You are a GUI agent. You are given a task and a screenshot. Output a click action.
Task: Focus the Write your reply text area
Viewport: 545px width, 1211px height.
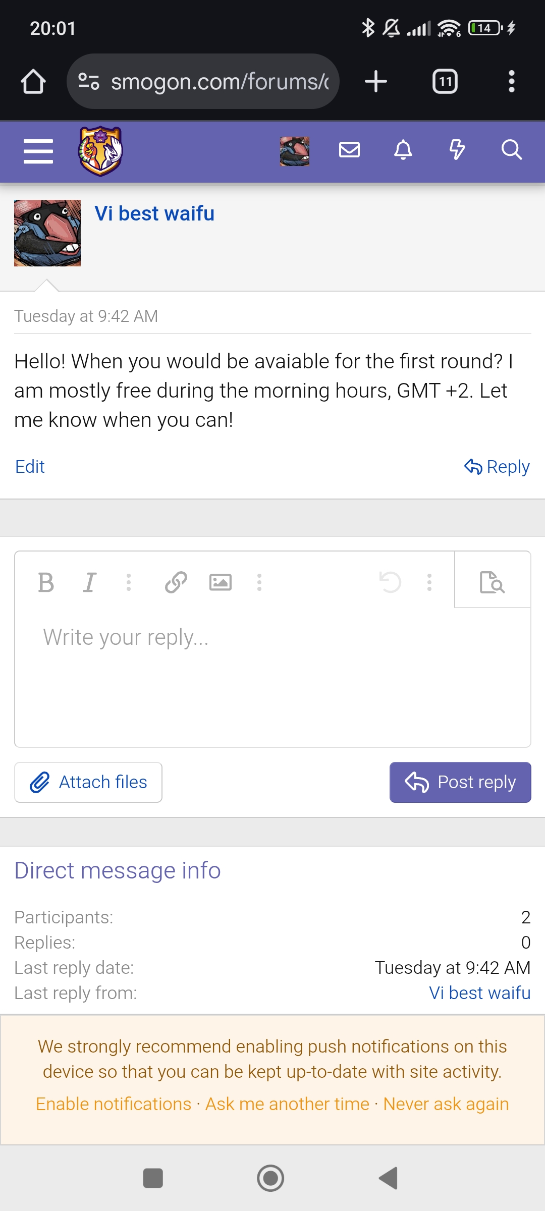point(272,676)
